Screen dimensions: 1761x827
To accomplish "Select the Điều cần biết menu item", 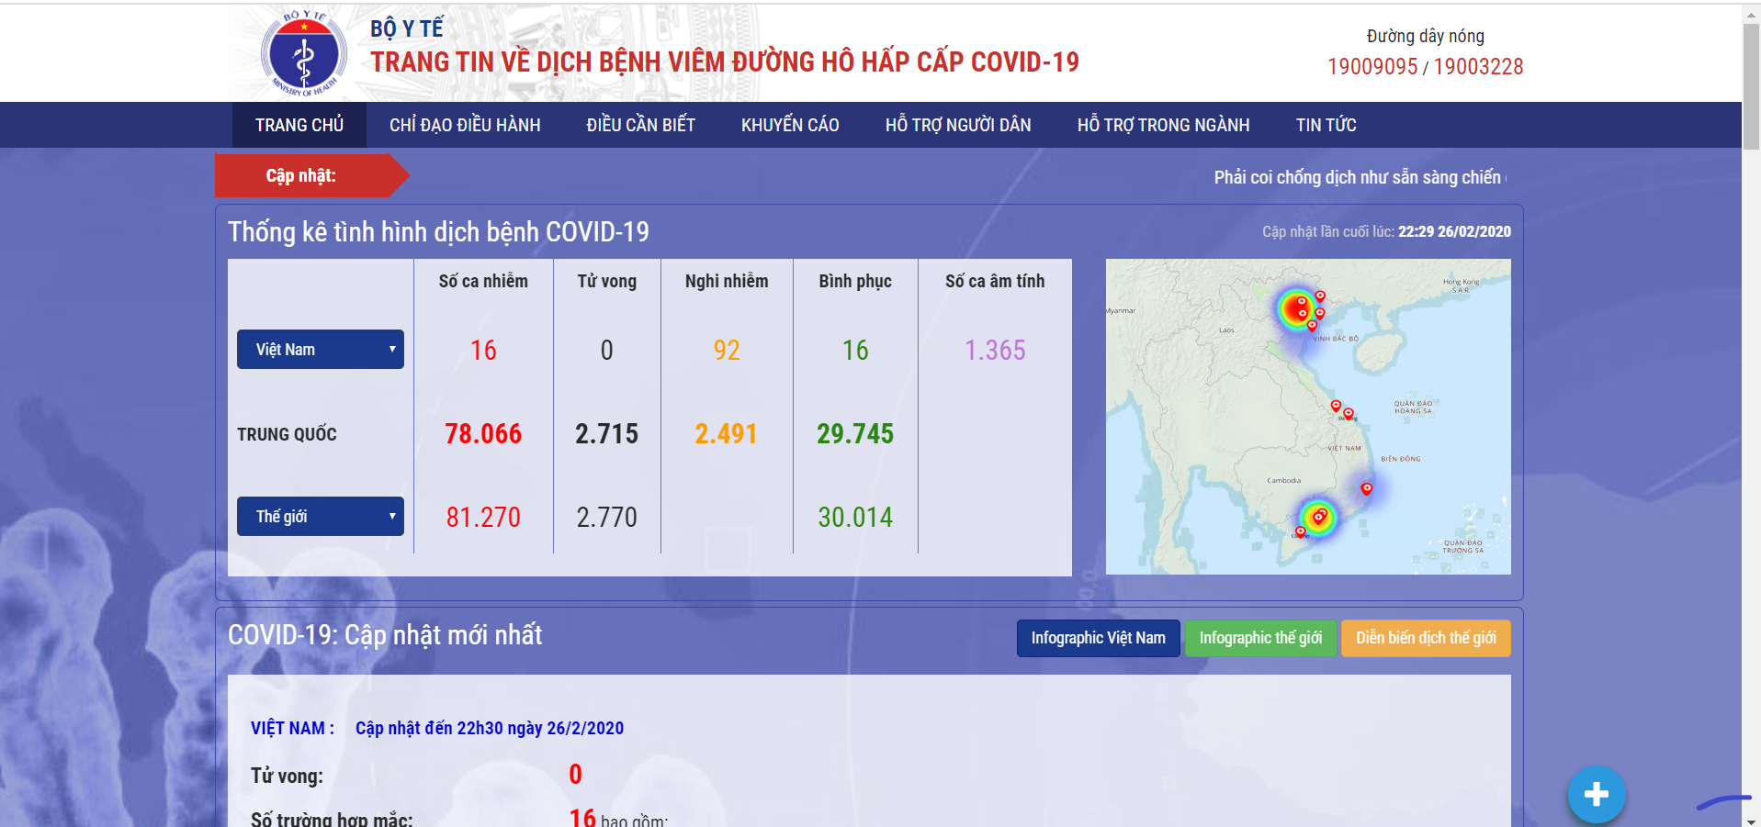I will (640, 125).
